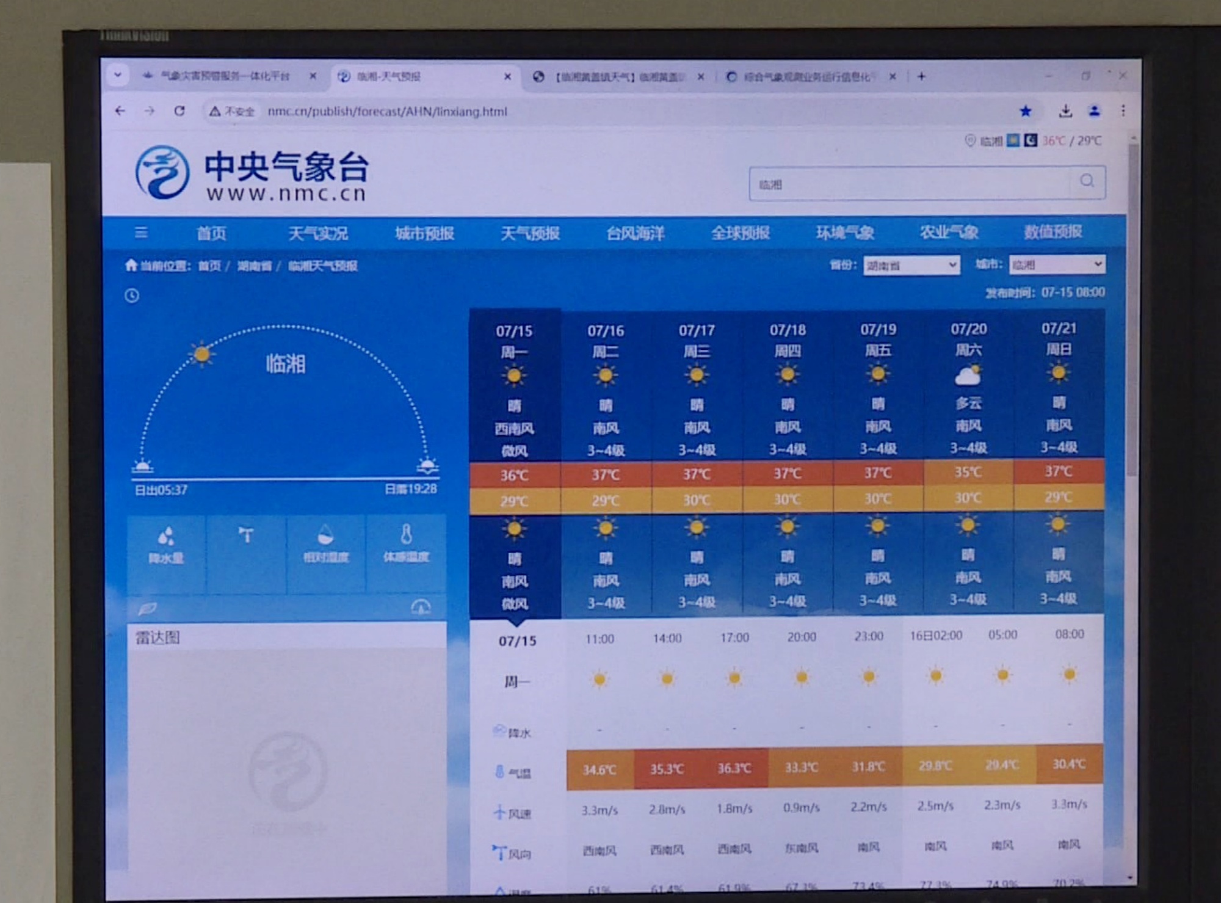
Task: Click the browser back arrow
Action: [120, 111]
